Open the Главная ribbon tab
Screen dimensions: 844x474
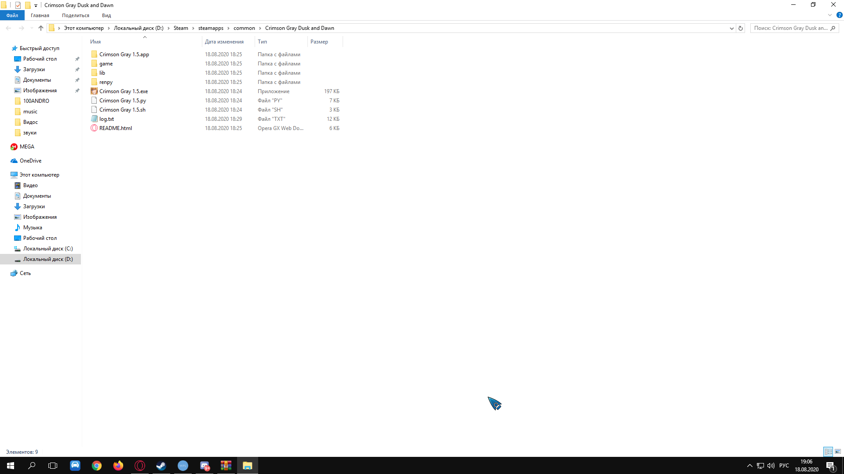[x=40, y=15]
